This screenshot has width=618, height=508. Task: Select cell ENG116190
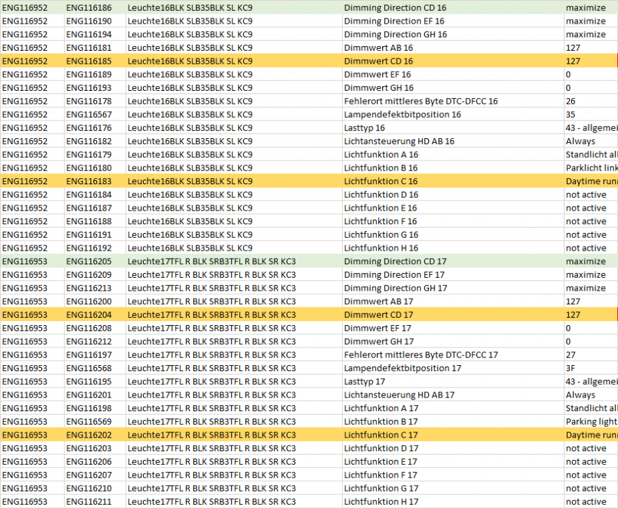tap(95, 21)
